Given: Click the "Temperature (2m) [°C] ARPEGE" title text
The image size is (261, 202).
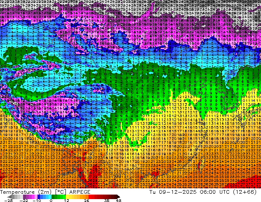Looking at the screenshot, I should point(45,192).
